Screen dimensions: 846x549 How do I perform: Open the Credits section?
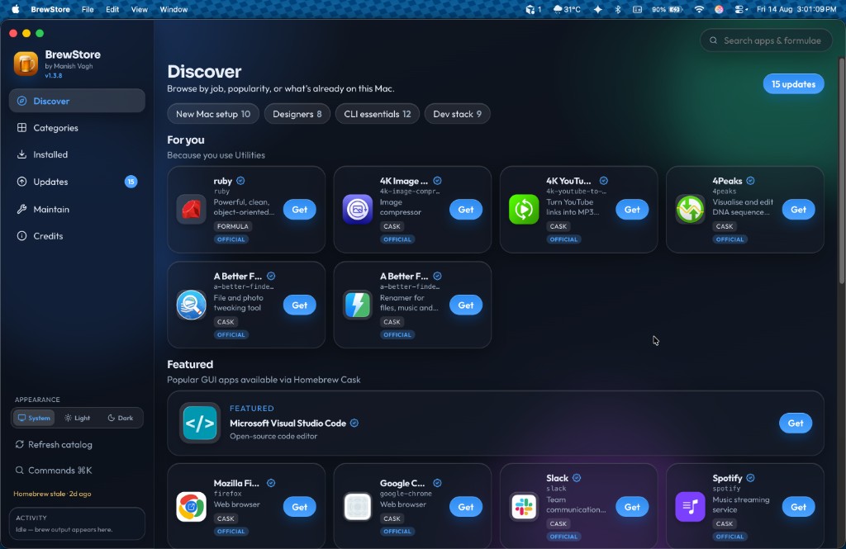point(77,235)
